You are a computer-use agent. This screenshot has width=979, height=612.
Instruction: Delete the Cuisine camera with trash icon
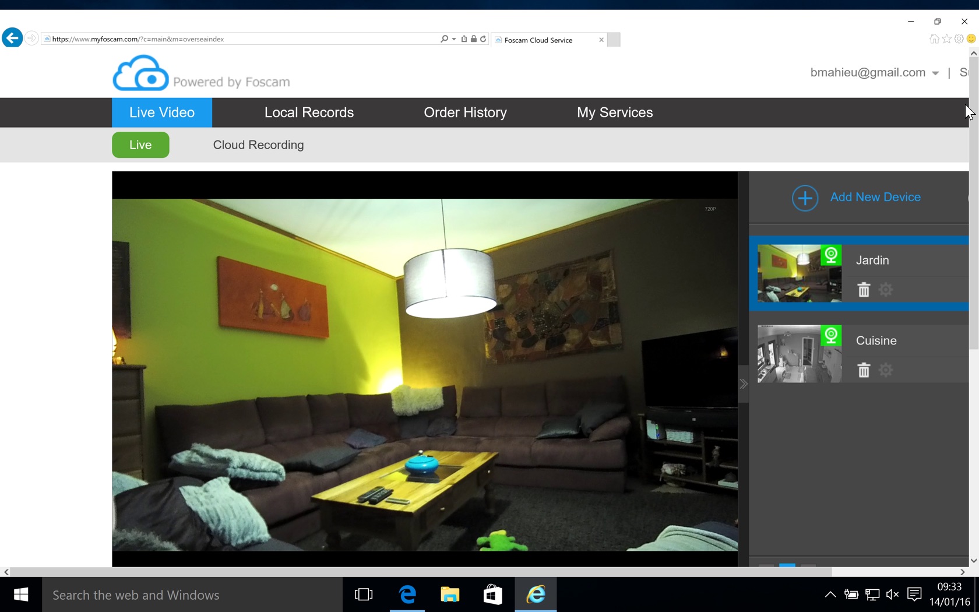[x=864, y=370]
